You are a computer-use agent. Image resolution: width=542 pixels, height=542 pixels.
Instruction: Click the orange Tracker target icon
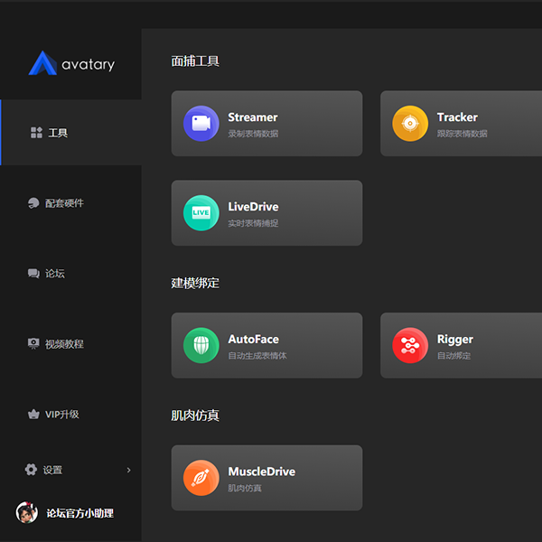pos(410,124)
